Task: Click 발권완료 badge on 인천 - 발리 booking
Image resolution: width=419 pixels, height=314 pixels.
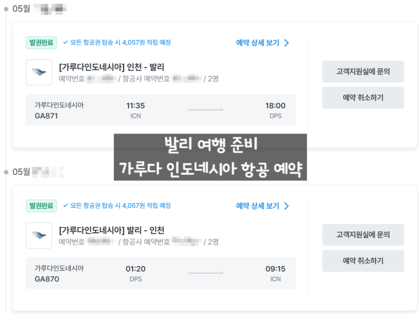Action: click(x=41, y=42)
